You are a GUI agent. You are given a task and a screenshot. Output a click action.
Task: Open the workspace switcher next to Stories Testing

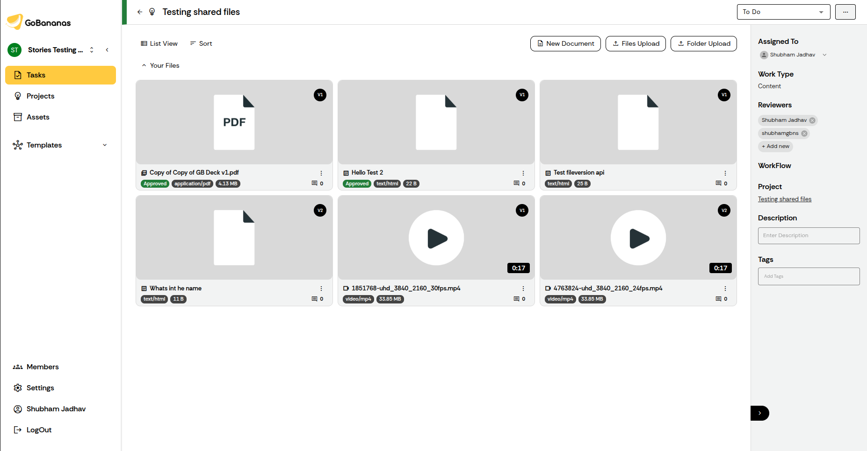(92, 49)
